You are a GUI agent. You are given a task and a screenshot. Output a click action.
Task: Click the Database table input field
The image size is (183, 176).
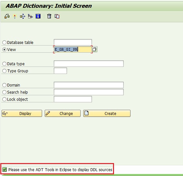tap(73, 42)
